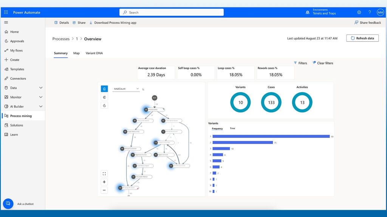The image size is (387, 217).
Task: Zoom in on the process map
Action: (104, 182)
